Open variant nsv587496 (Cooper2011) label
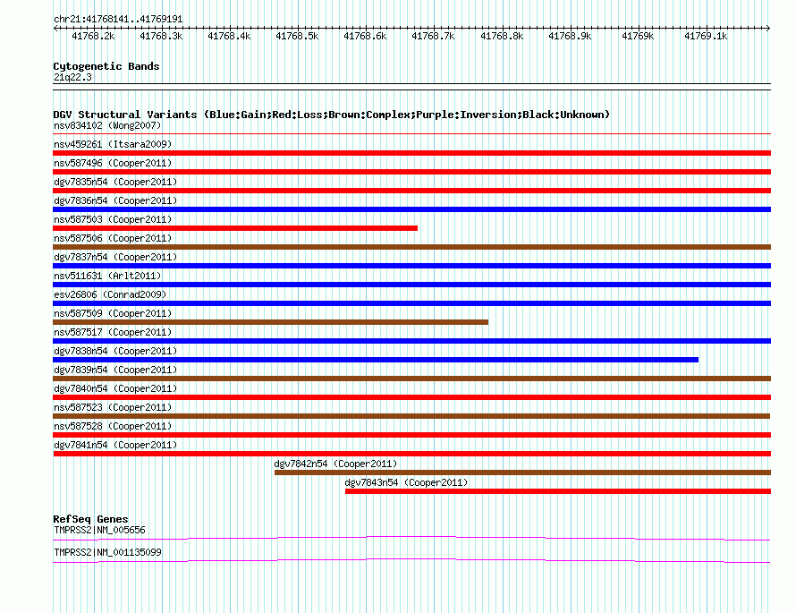 pos(113,163)
